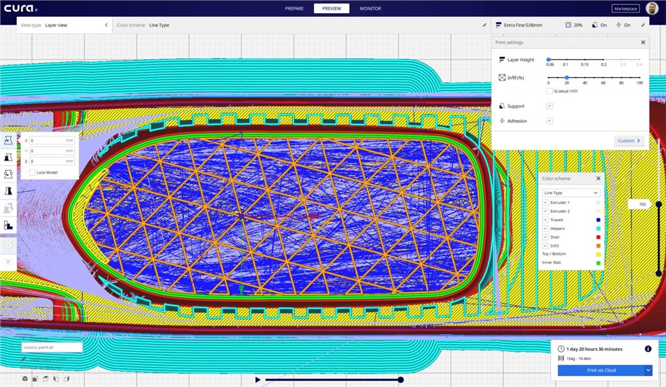Click the pencil icon beside Line Type scheme
Viewport: 666px width, 387px height.
click(x=485, y=25)
